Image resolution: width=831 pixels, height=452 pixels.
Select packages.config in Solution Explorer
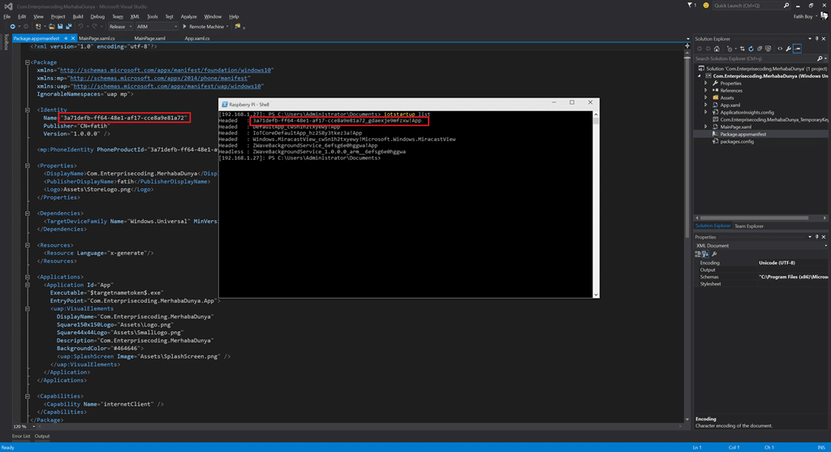click(x=737, y=141)
